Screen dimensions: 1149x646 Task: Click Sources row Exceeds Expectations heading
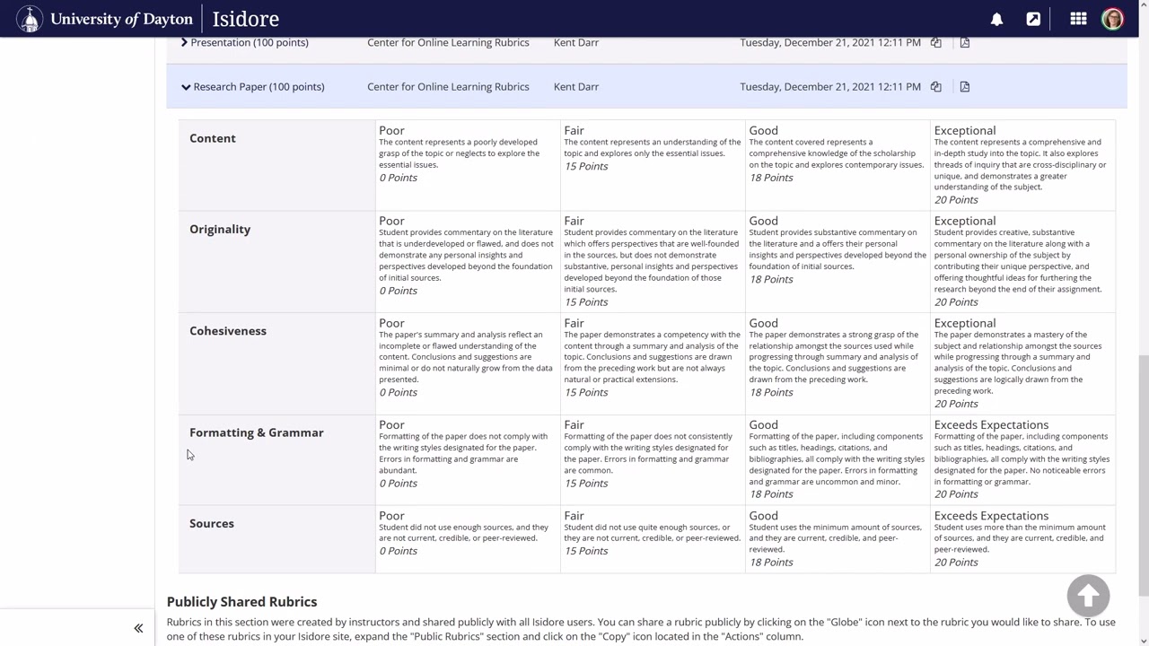click(x=991, y=516)
